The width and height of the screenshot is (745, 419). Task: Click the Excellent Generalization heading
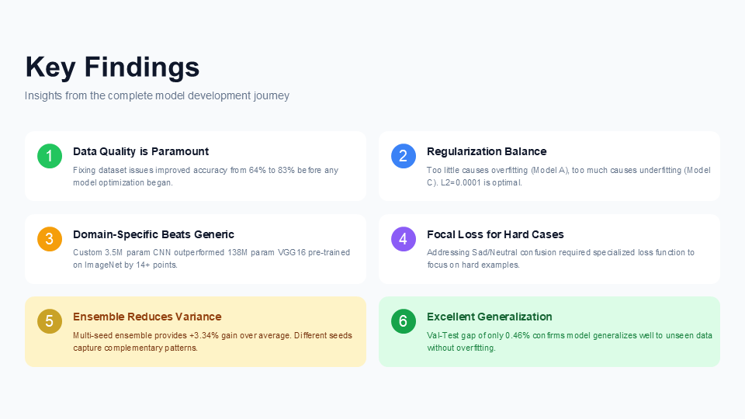point(490,317)
